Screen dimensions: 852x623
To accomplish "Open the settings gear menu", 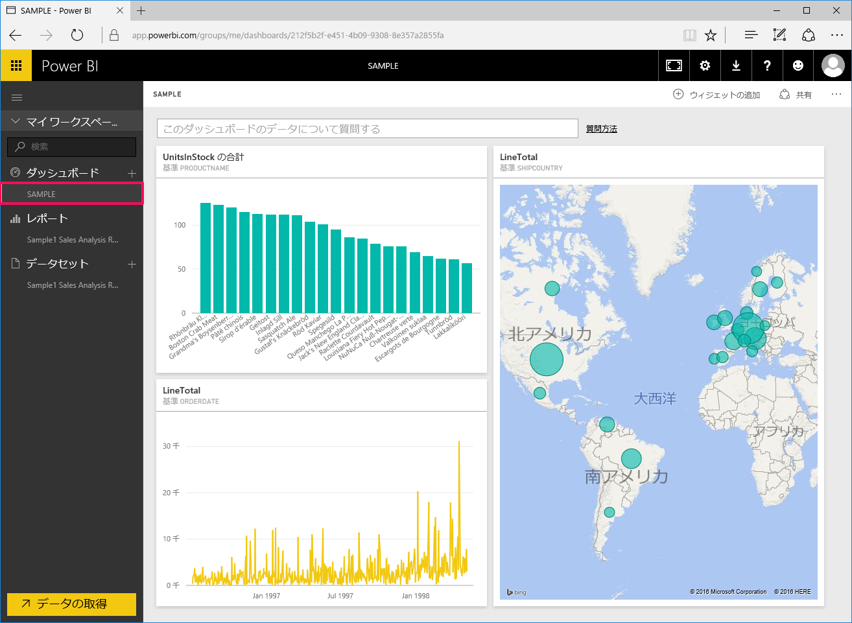I will (x=705, y=65).
